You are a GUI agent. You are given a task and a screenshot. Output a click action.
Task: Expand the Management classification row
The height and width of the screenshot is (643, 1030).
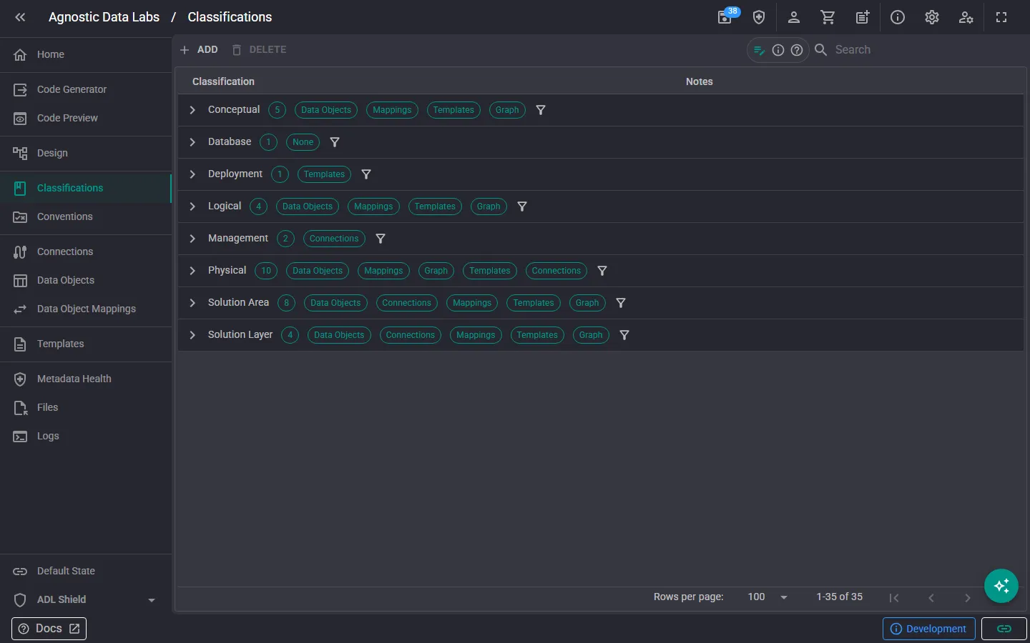point(192,239)
